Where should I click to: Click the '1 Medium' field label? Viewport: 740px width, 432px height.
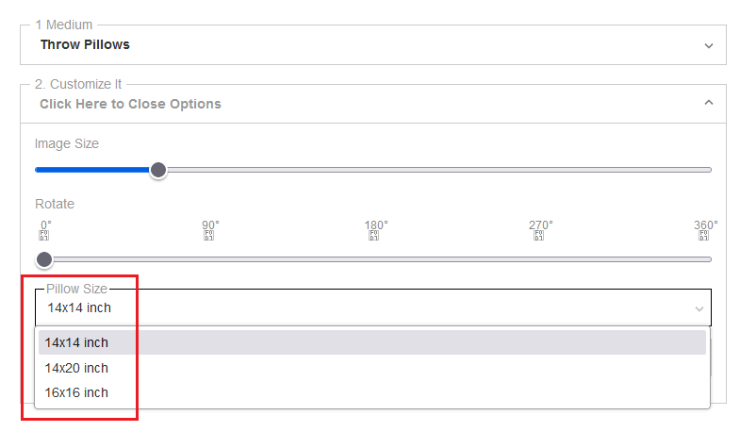[x=65, y=25]
